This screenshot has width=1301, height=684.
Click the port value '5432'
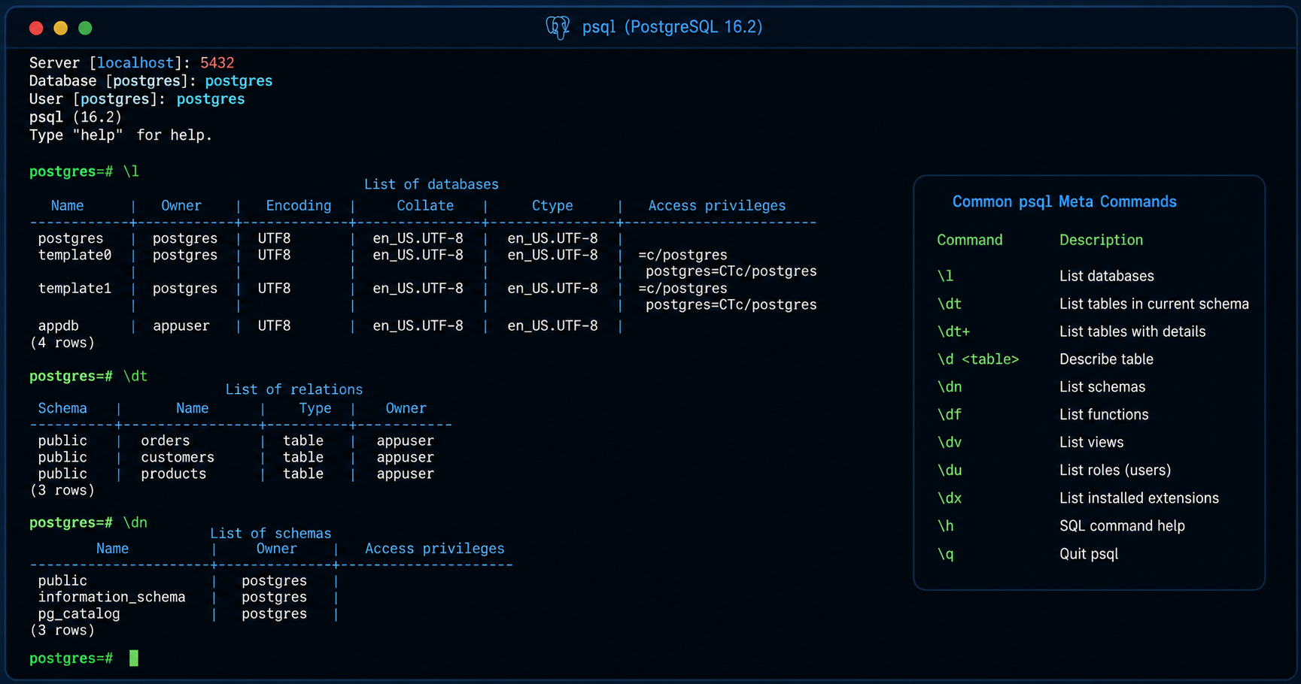[x=217, y=63]
